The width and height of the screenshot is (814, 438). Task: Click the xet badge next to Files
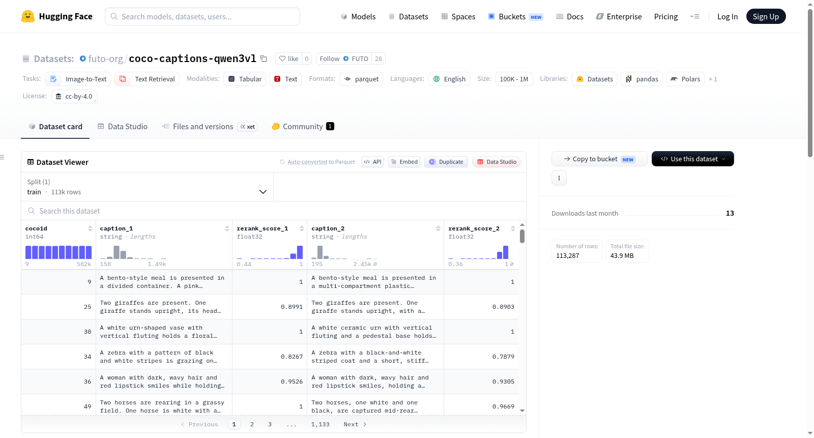[248, 127]
